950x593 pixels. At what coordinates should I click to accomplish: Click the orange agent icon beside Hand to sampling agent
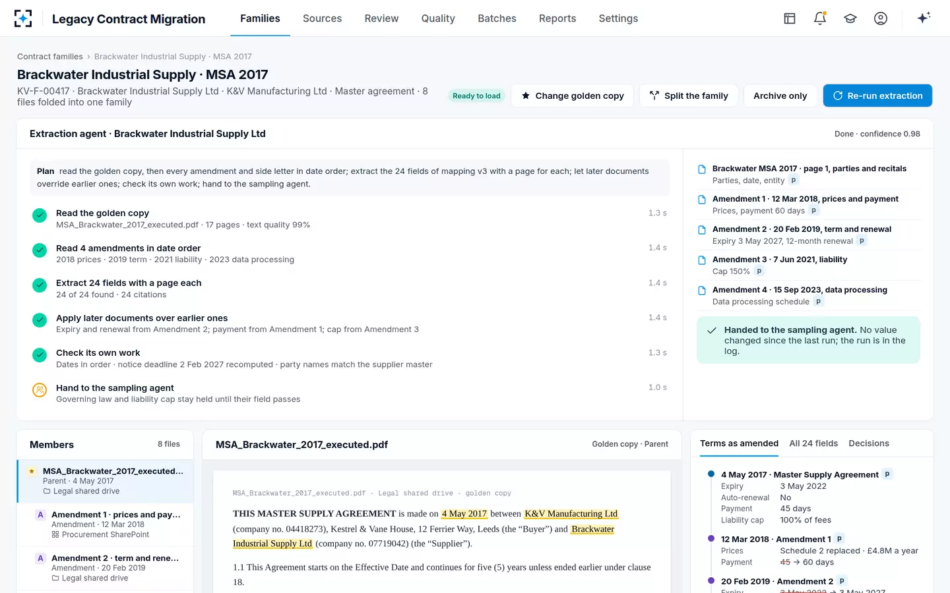[x=40, y=390]
